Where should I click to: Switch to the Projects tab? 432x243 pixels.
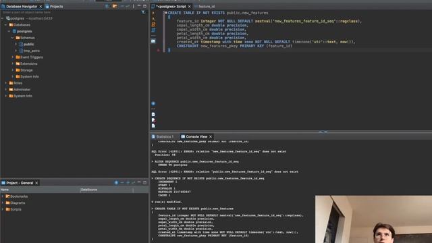click(54, 6)
